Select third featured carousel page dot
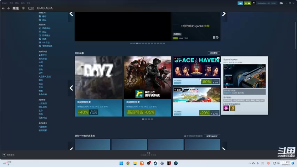297x167 pixels. 137,43
